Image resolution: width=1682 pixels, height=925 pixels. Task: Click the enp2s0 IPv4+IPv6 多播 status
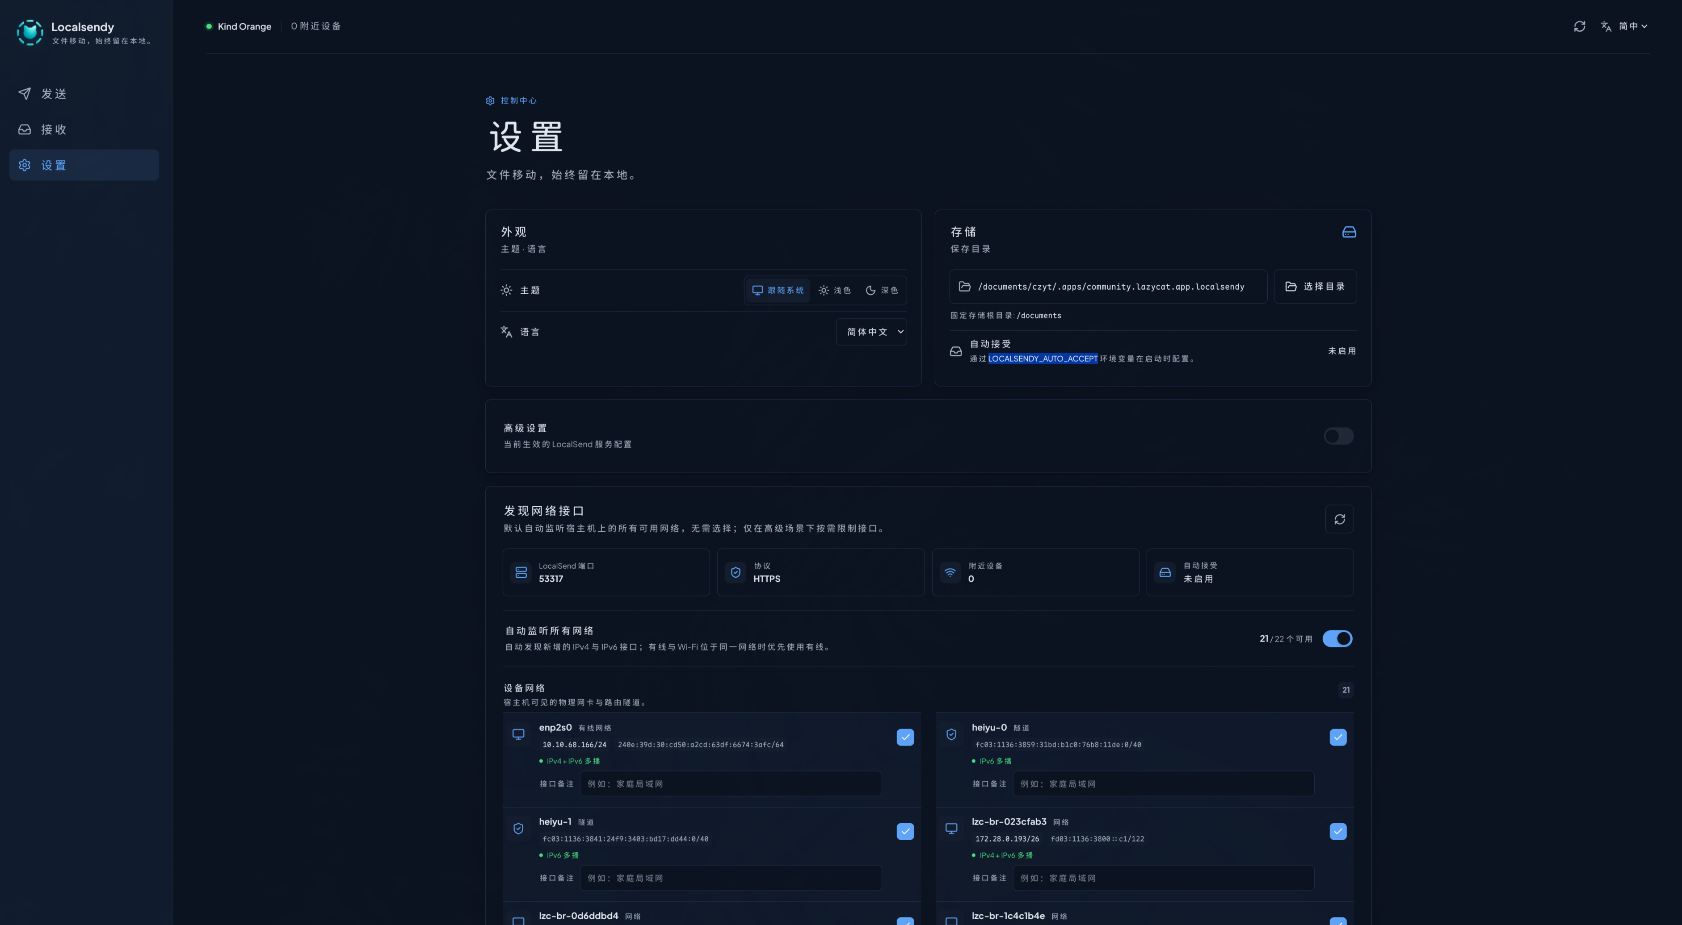(x=569, y=761)
